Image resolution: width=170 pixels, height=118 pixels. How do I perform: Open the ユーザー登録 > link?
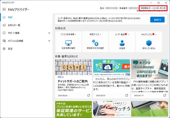(x=122, y=35)
